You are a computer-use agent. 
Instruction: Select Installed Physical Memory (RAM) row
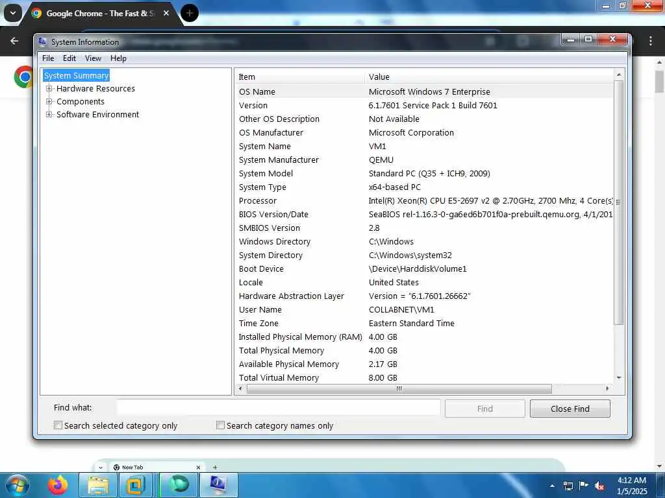pos(424,337)
